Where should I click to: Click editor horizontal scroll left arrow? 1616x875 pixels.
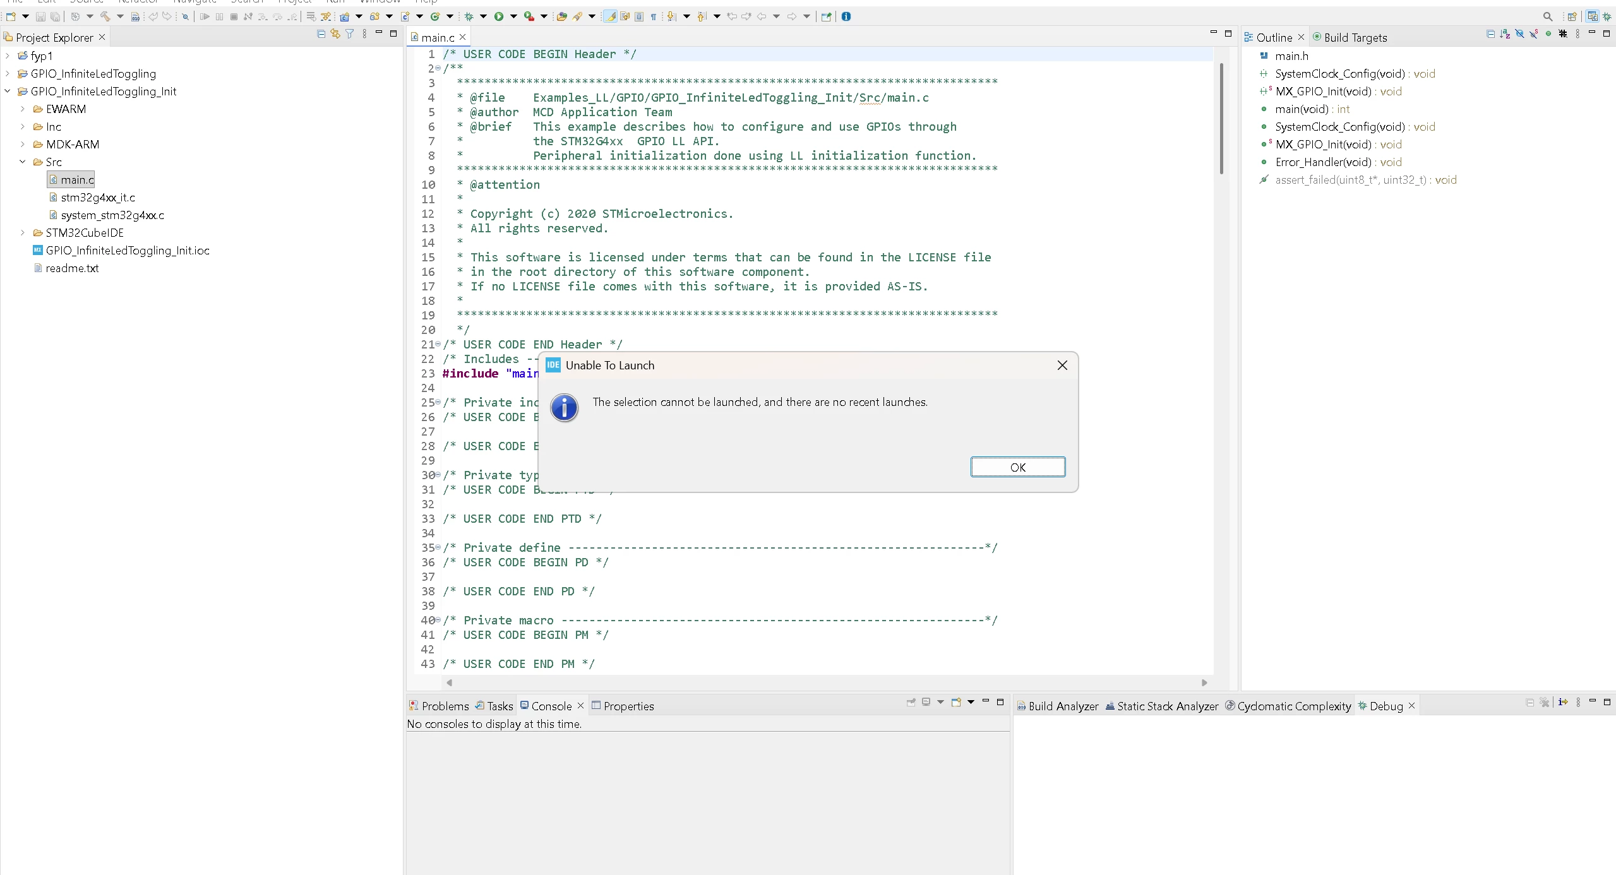pyautogui.click(x=449, y=682)
